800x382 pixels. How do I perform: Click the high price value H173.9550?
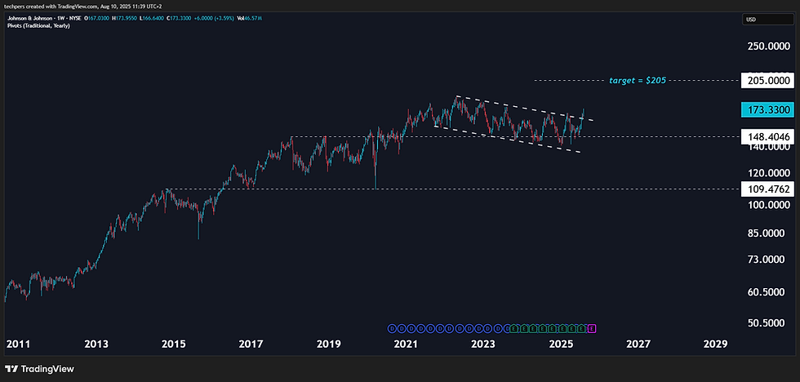pos(124,18)
